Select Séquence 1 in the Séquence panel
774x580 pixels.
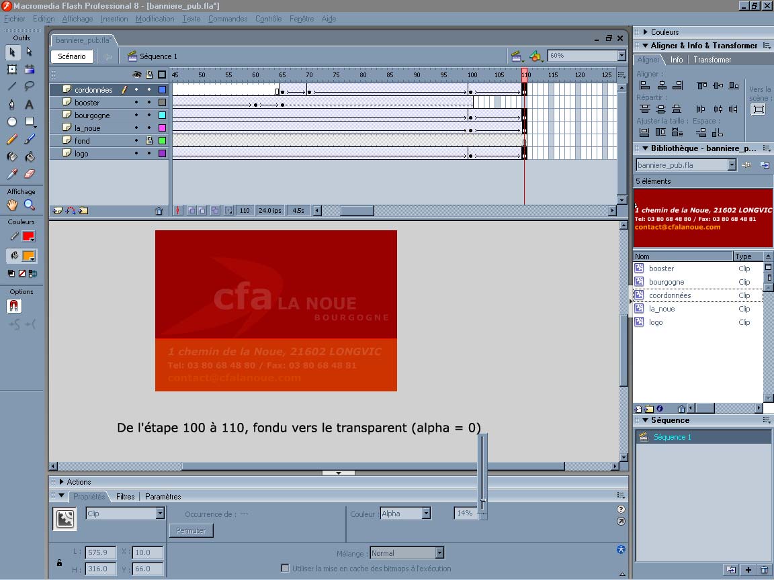(703, 437)
